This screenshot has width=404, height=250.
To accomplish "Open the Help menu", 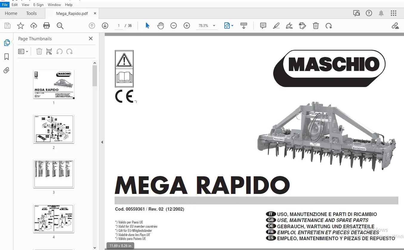I will pos(69,5).
